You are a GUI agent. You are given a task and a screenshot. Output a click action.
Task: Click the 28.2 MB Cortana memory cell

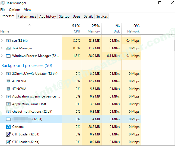click(92, 127)
